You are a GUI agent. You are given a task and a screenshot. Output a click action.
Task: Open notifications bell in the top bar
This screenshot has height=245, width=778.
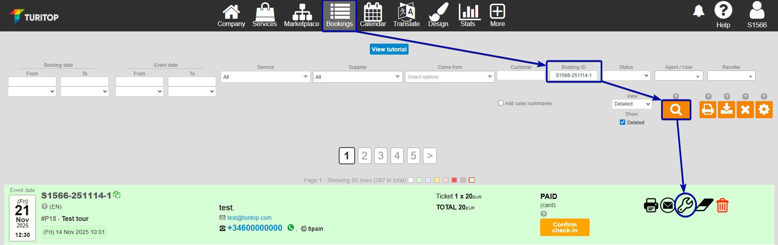(699, 11)
